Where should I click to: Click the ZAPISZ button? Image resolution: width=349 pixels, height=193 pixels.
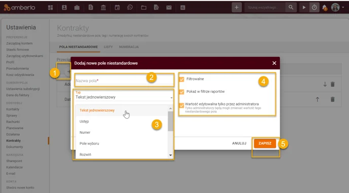click(x=265, y=143)
